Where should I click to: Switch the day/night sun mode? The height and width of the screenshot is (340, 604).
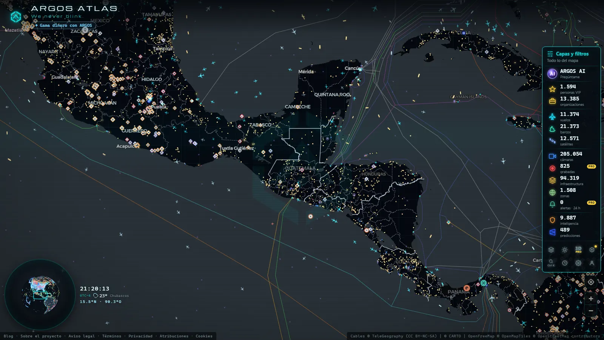[x=565, y=250]
